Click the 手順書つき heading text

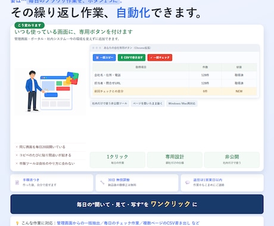pyautogui.click(x=31, y=180)
